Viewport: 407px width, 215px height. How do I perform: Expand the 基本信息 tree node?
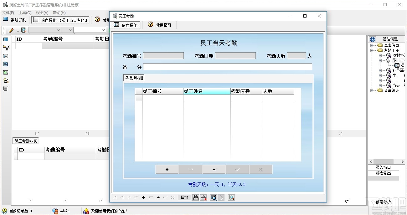pyautogui.click(x=372, y=45)
